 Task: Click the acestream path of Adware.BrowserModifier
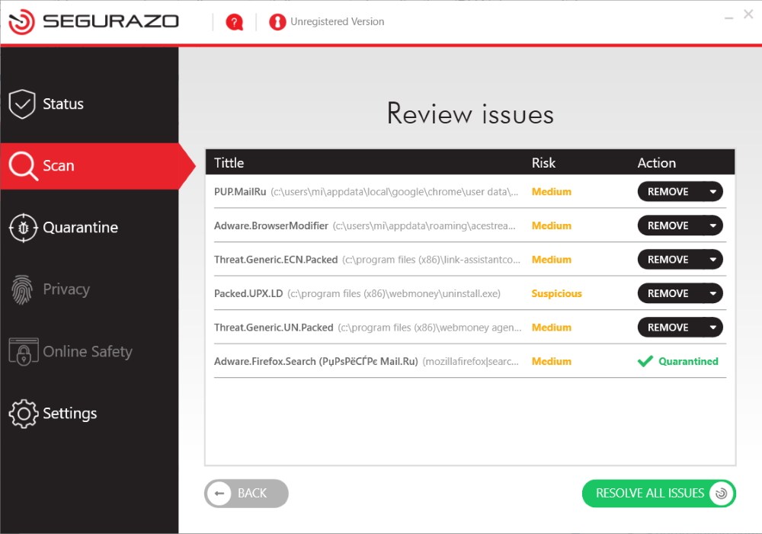pyautogui.click(x=424, y=226)
